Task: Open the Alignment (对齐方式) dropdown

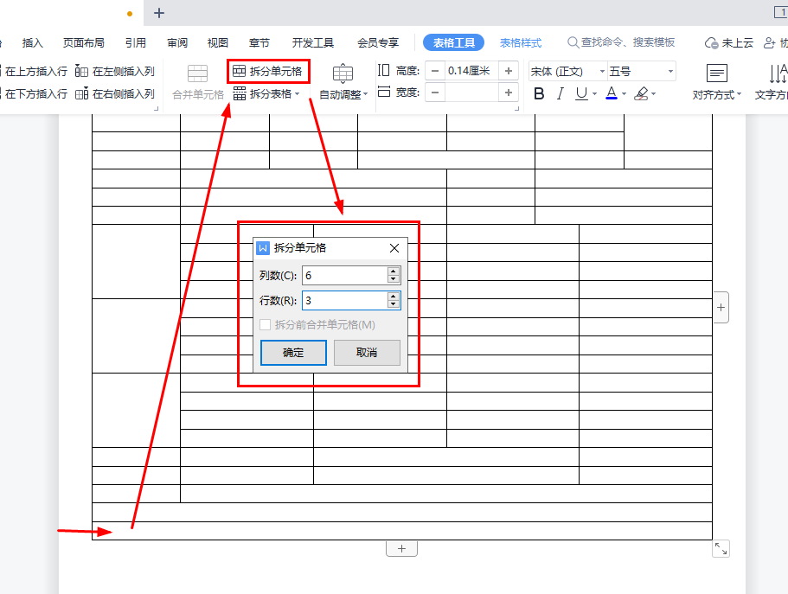Action: (x=716, y=94)
